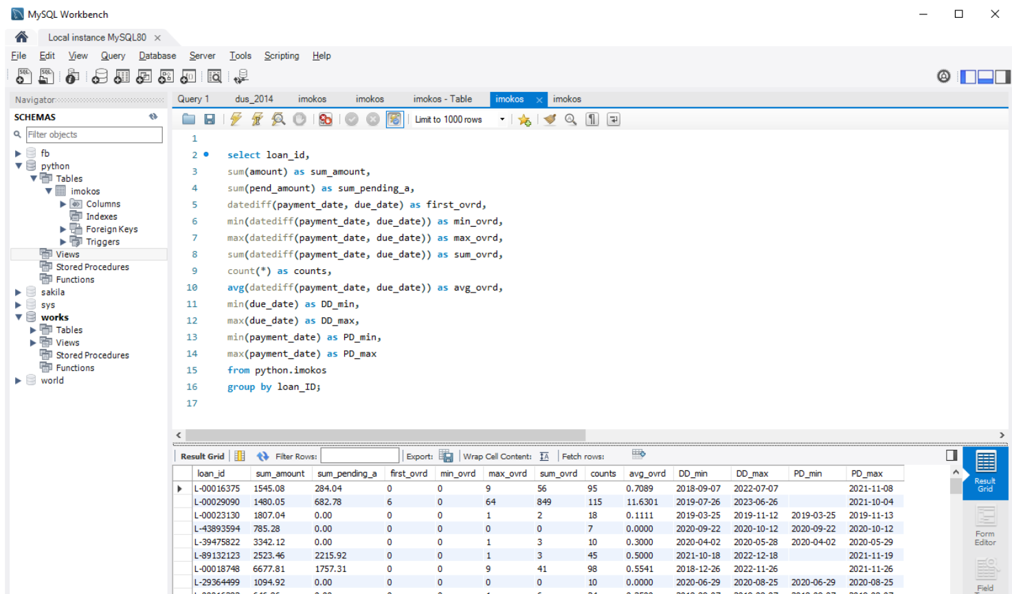Click the Filter Rows input field
The image size is (1012, 594).
coord(359,456)
